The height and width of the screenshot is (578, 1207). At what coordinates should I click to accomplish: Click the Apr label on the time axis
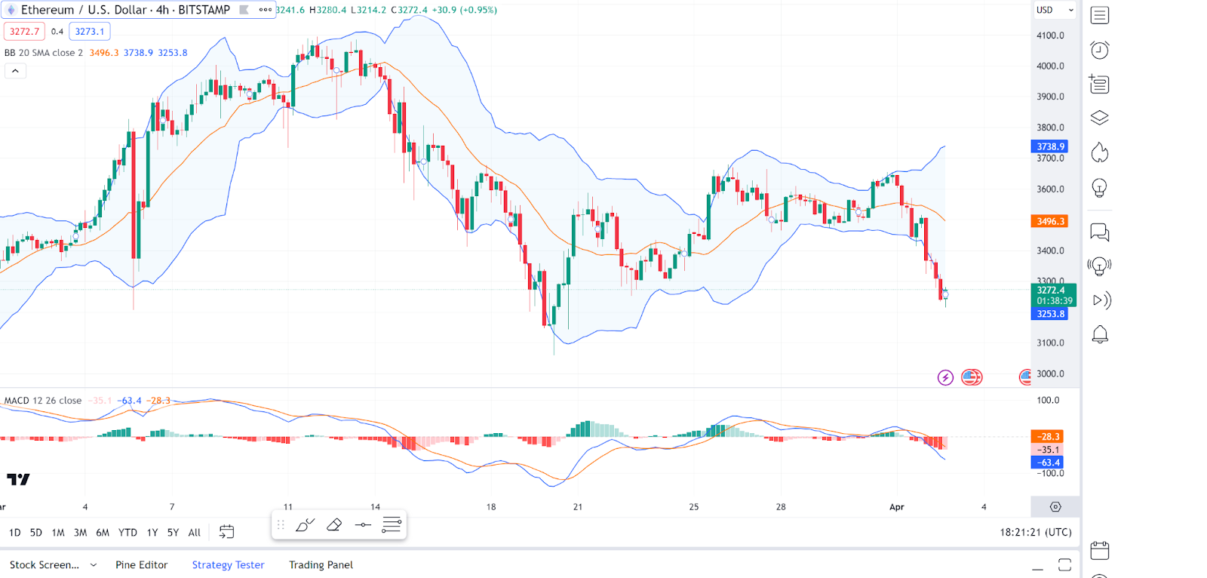896,507
